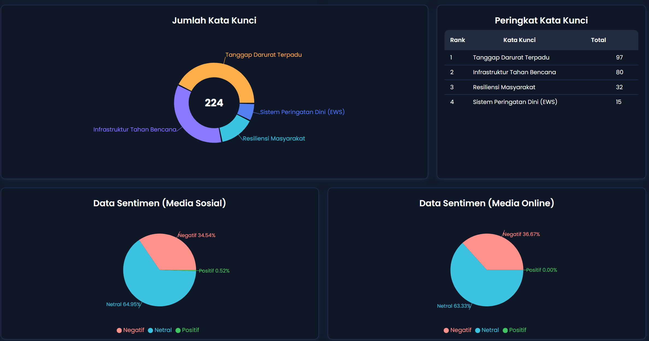This screenshot has width=649, height=341.
Task: Select Tanggap Darurat Terpadu table row
Action: tap(511, 58)
